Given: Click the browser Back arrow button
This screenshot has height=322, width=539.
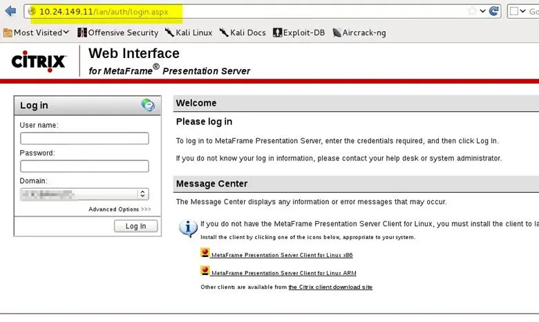Looking at the screenshot, I should click(10, 11).
